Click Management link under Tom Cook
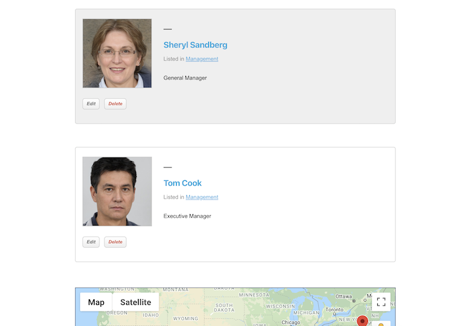 tap(202, 197)
